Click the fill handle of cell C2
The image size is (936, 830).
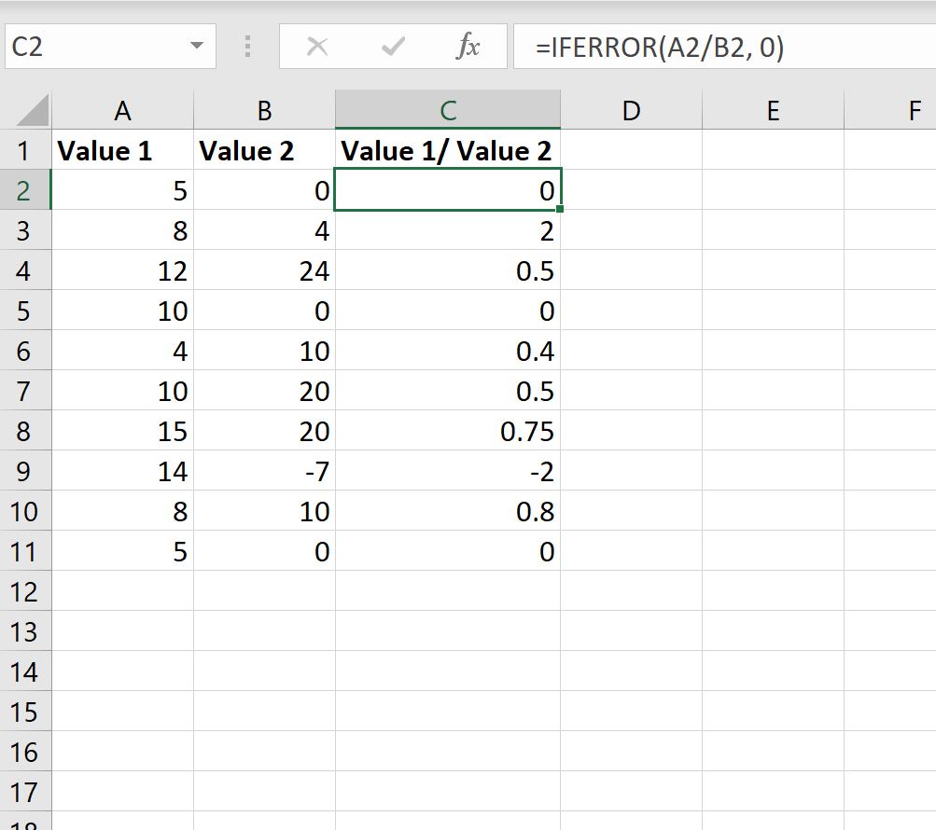[x=560, y=209]
